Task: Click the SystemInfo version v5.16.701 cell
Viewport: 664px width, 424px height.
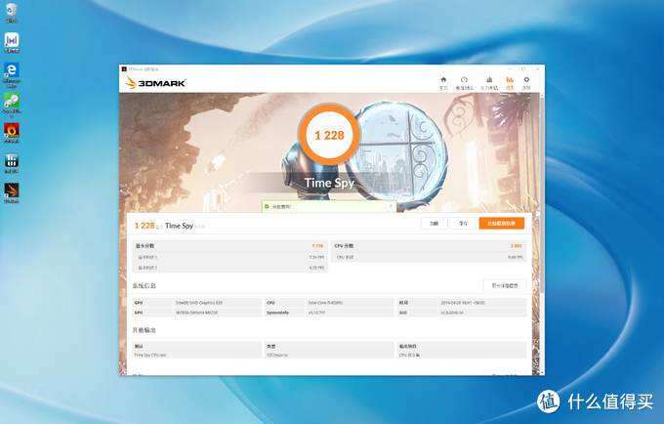Action: 350,313
